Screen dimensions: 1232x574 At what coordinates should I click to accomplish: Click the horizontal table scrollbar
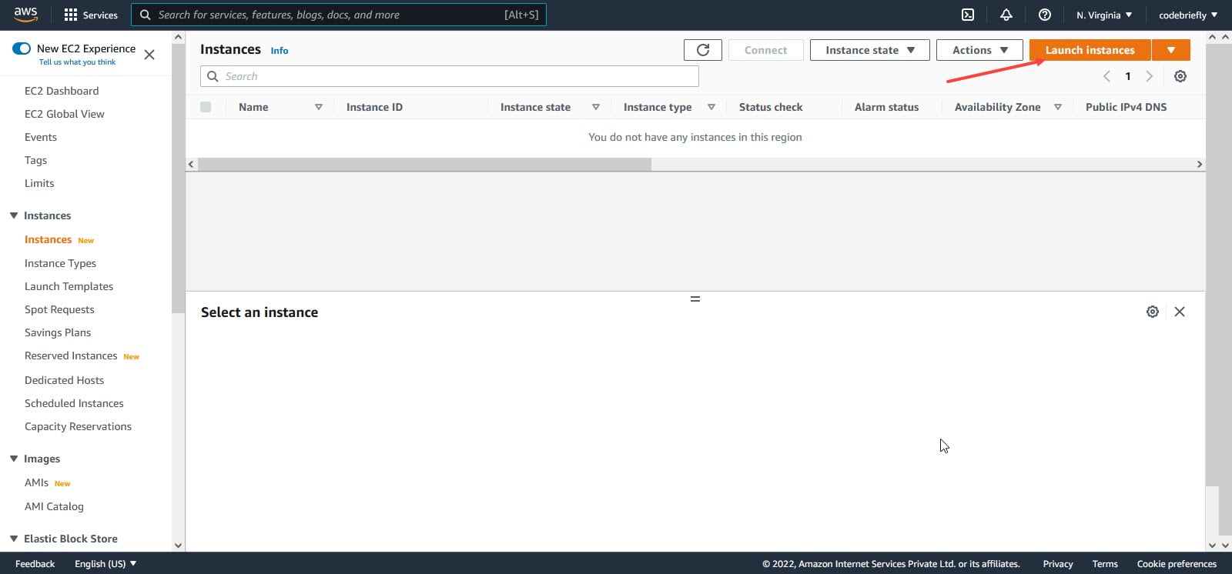coord(424,164)
